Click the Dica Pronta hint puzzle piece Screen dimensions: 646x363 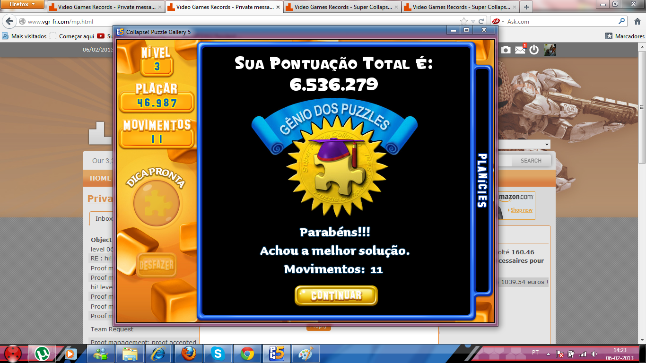point(157,204)
